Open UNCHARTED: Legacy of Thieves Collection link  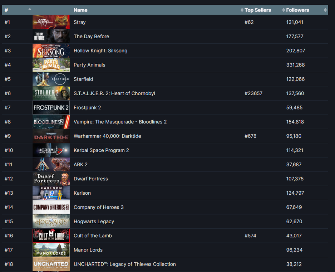click(124, 264)
